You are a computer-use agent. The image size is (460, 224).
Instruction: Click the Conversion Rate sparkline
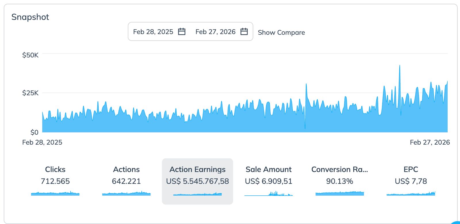point(340,194)
